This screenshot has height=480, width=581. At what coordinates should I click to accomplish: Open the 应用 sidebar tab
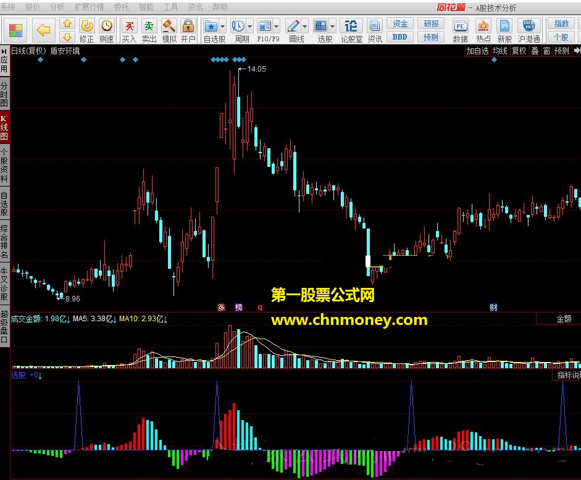pyautogui.click(x=4, y=61)
